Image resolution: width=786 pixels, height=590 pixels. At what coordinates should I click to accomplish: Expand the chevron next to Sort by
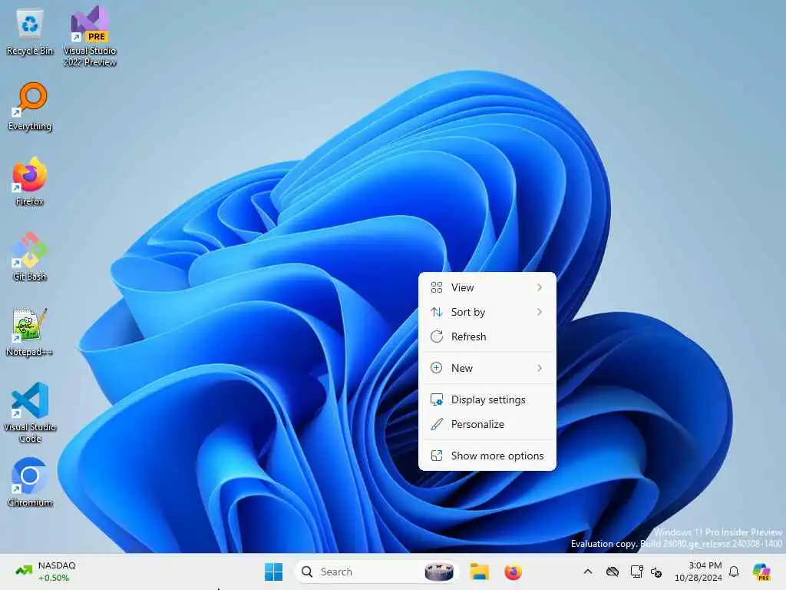pyautogui.click(x=540, y=312)
